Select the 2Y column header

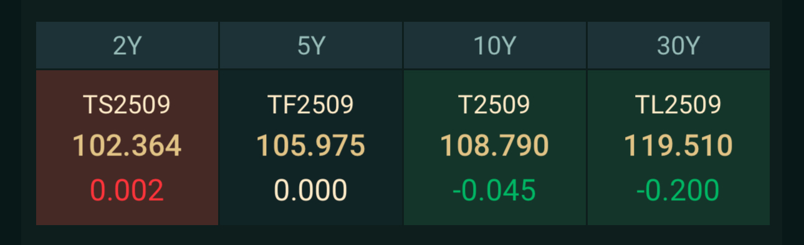[x=127, y=45]
